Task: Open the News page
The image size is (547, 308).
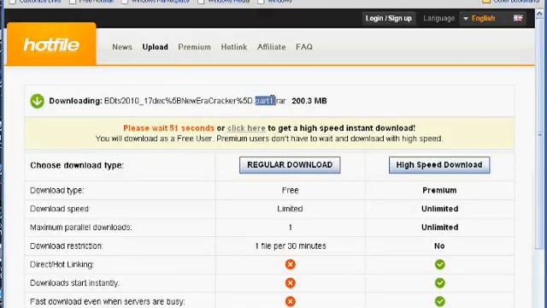Action: coord(122,47)
